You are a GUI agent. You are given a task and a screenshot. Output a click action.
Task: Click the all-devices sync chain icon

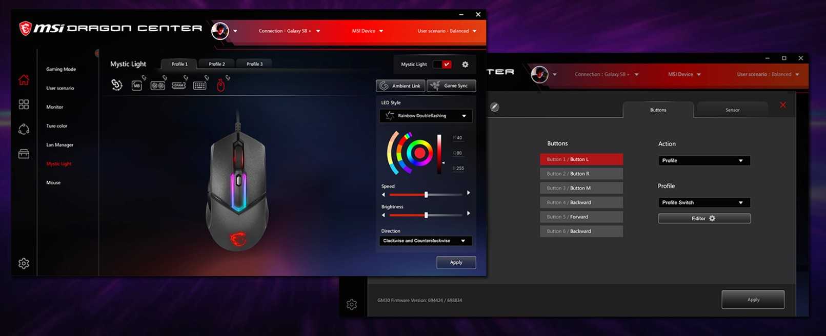(117, 85)
